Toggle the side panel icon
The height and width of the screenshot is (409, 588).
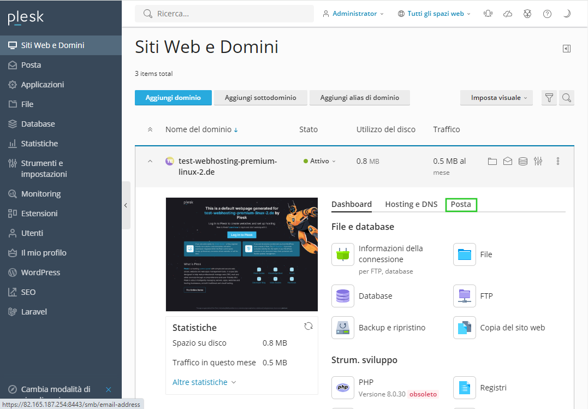[x=567, y=49]
